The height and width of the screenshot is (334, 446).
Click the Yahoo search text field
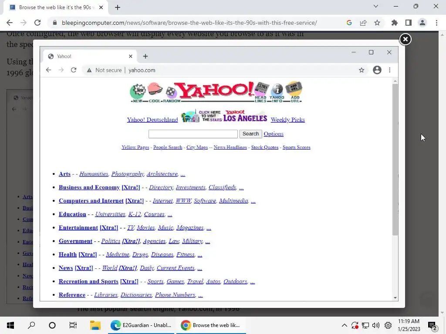click(x=193, y=134)
